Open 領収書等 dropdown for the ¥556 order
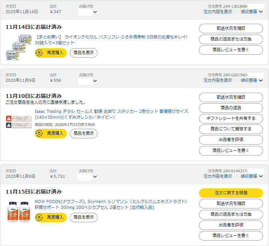 click(252, 80)
